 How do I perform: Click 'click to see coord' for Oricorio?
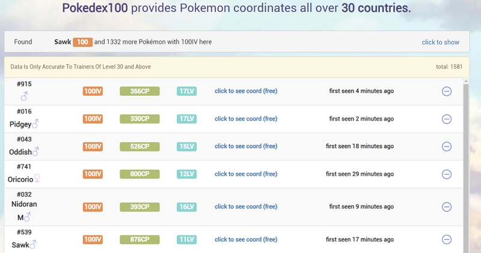coord(246,174)
